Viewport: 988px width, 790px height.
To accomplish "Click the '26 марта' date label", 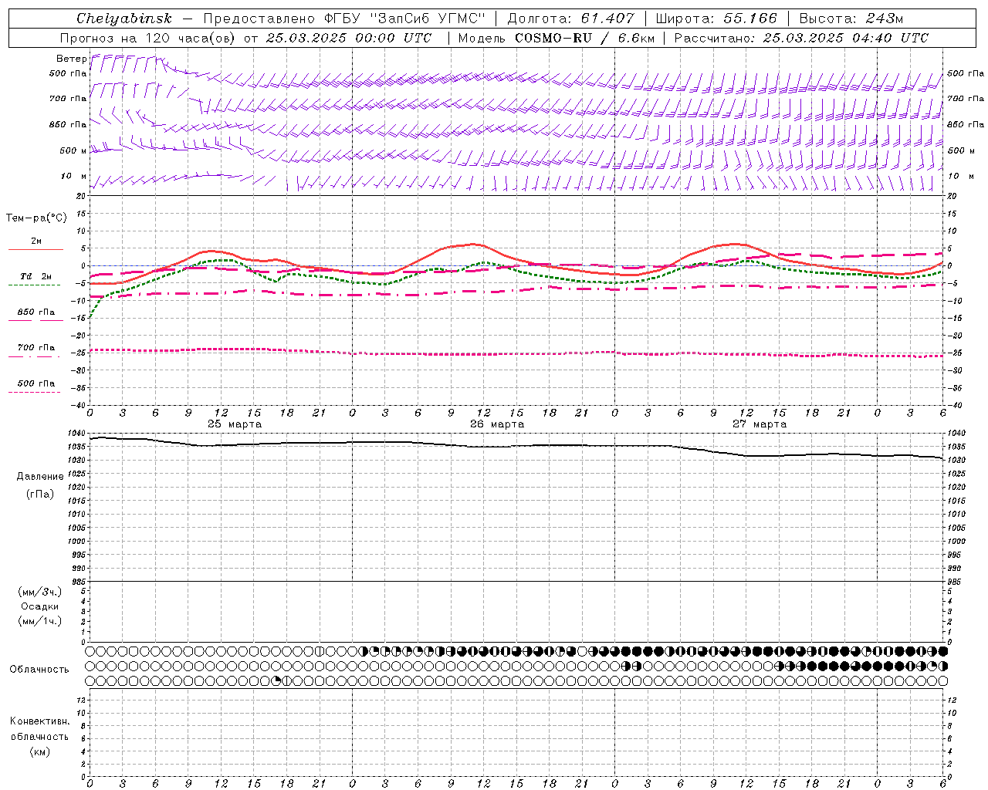I will [497, 424].
